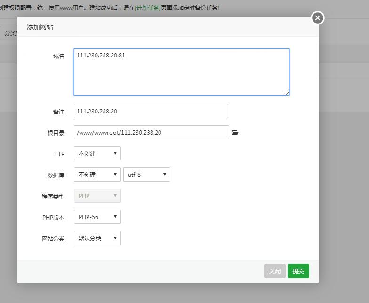Click the 程序类型 PHP dropdown
The image size is (369, 303).
click(x=97, y=196)
